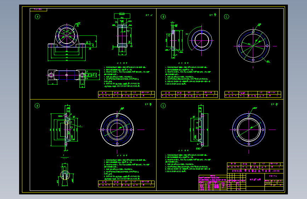Click the top bolt hole on panel C's flange
307x199 pixels.
coord(253,32)
